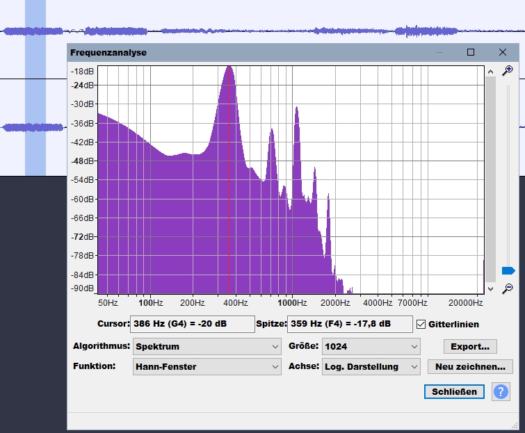Click the Neu zeichnen... button
525x433 pixels.
click(470, 366)
